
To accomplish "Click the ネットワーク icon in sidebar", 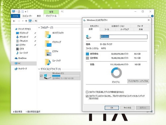I will point(16,69).
